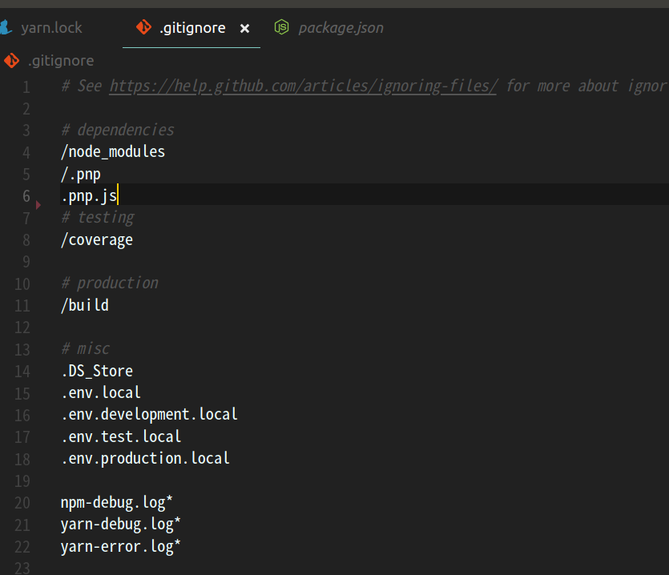Screen dimensions: 669x575
Task: Switch to the yarn.lock tab
Action: tap(53, 26)
